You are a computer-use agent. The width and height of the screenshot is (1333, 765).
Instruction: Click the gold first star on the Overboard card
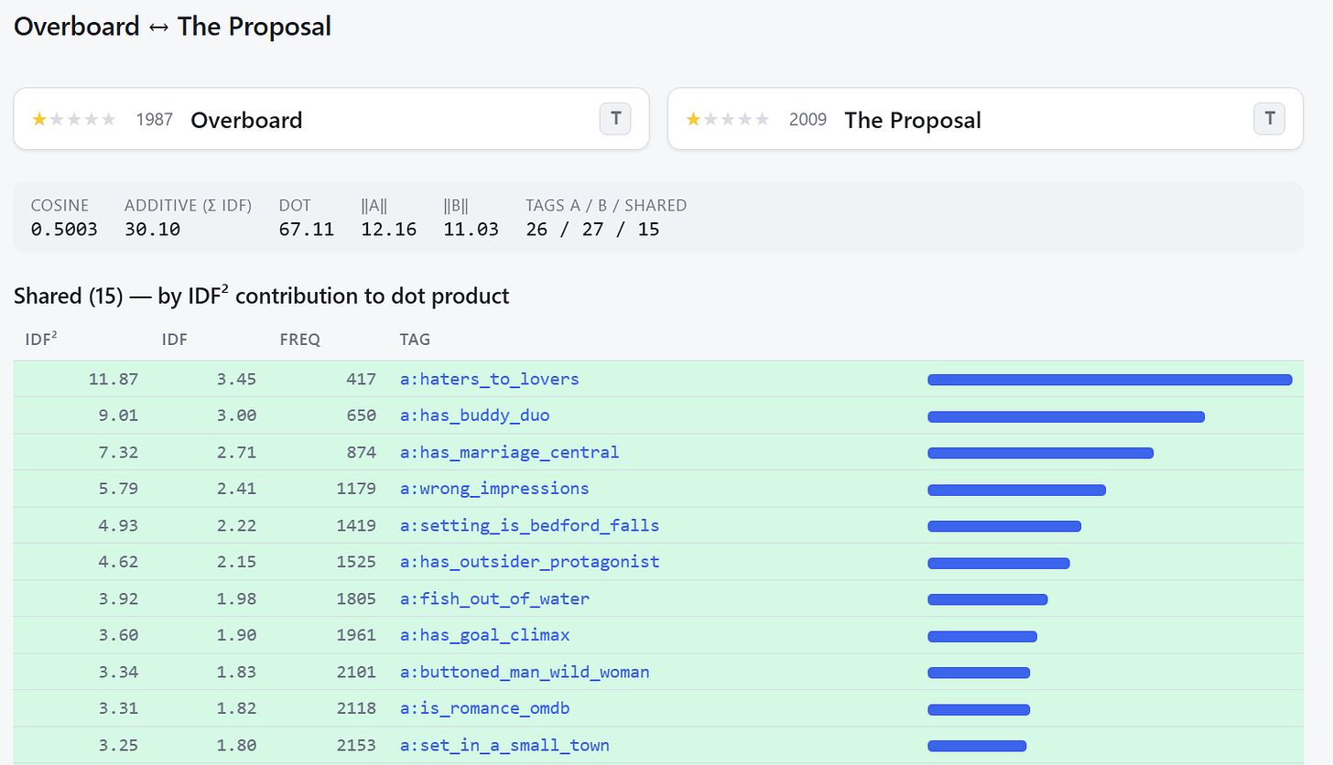coord(39,119)
